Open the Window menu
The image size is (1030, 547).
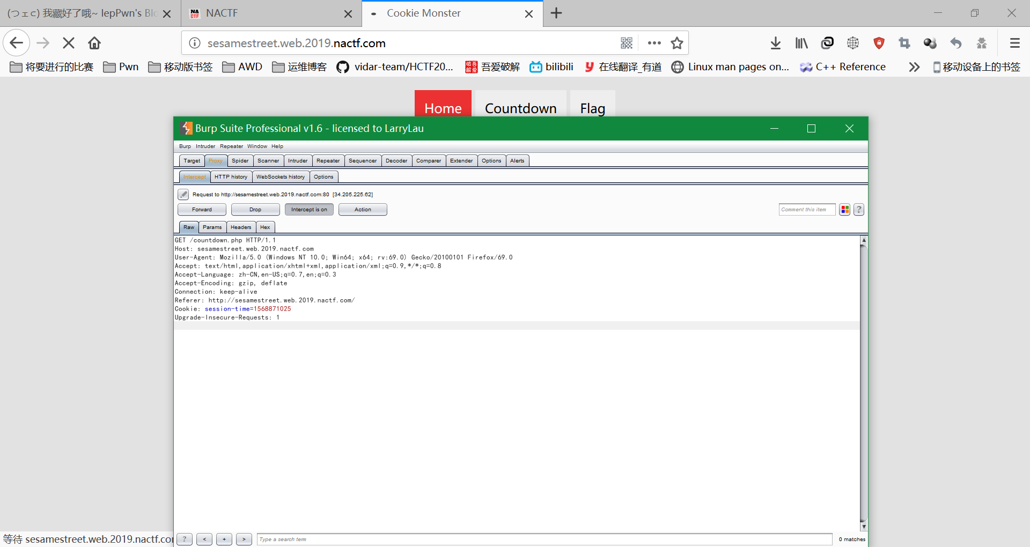(x=257, y=146)
